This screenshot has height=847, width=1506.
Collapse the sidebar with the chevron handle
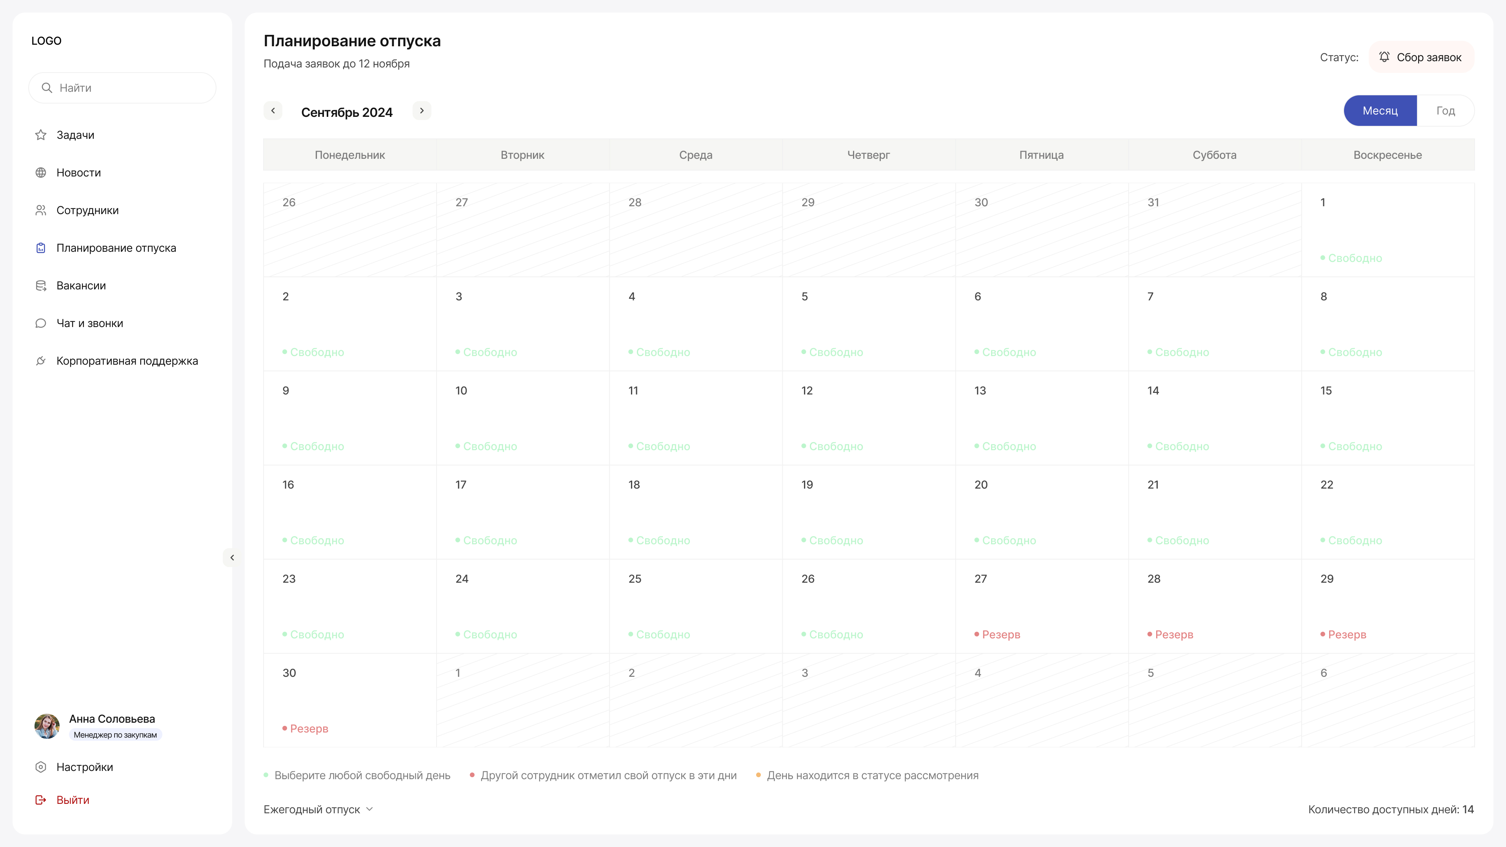point(232,558)
